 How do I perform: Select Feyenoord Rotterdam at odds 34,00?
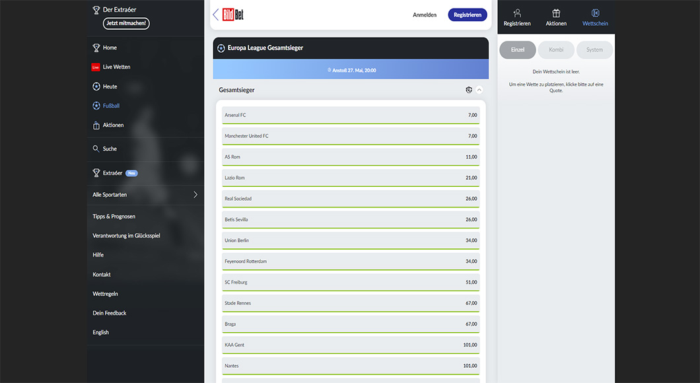[351, 261]
